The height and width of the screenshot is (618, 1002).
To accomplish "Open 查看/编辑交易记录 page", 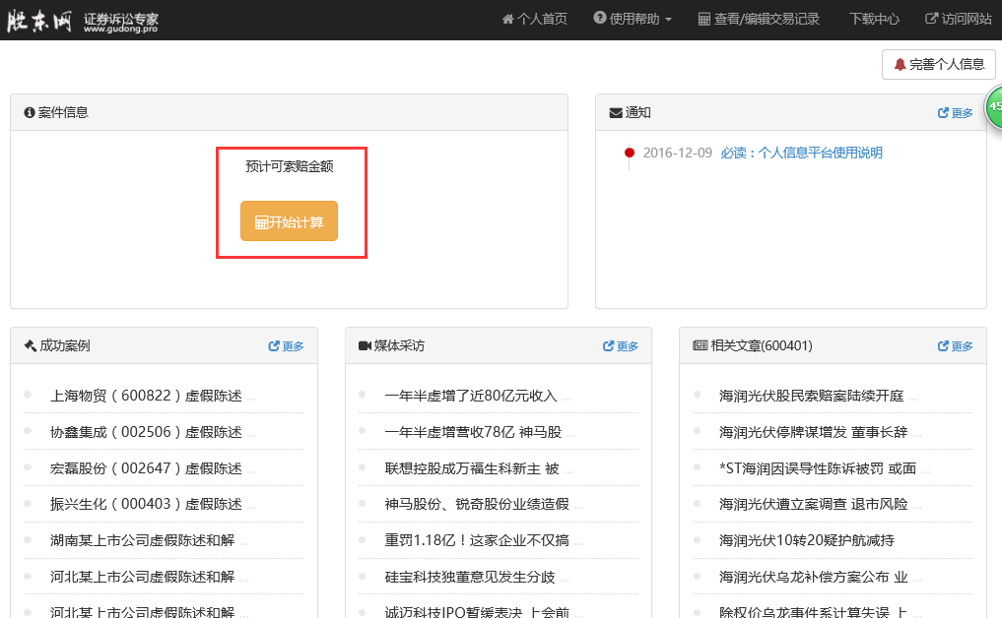I will click(x=759, y=19).
